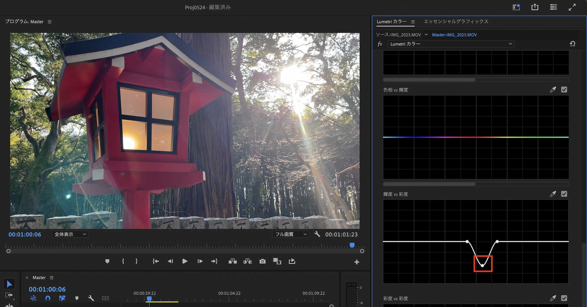
Task: Open the 全体表示 zoom level dropdown
Action: coord(70,234)
